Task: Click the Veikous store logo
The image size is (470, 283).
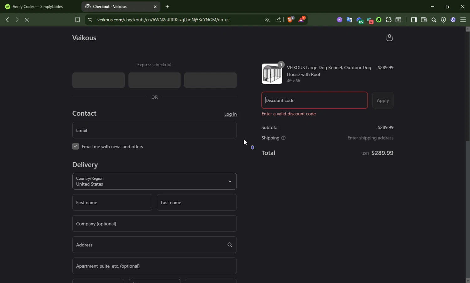Action: click(x=84, y=38)
